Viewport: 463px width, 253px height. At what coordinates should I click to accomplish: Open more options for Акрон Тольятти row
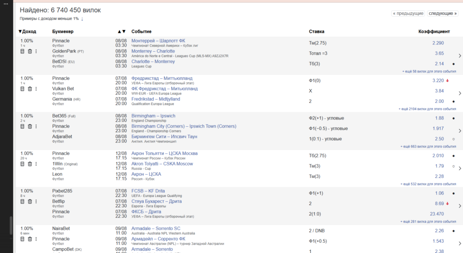pos(36,164)
